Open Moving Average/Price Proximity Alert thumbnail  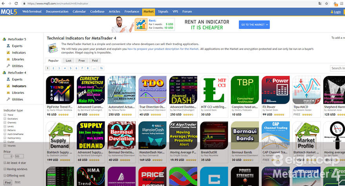[183, 135]
